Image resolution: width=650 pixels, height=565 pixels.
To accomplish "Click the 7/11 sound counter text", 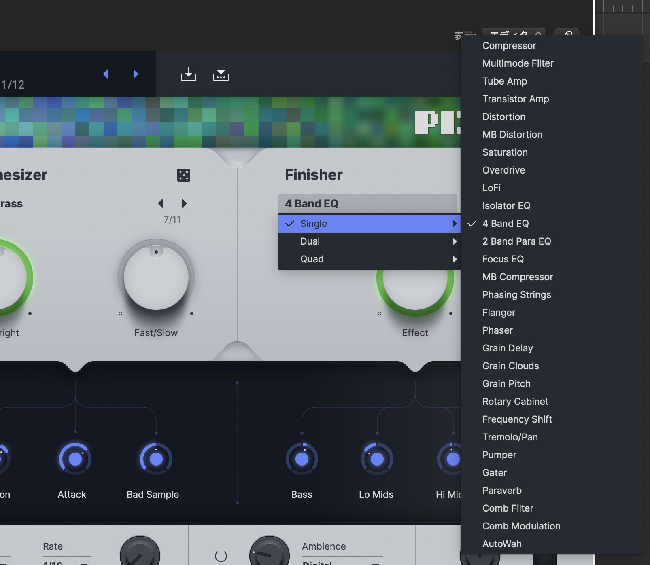I will tap(172, 220).
